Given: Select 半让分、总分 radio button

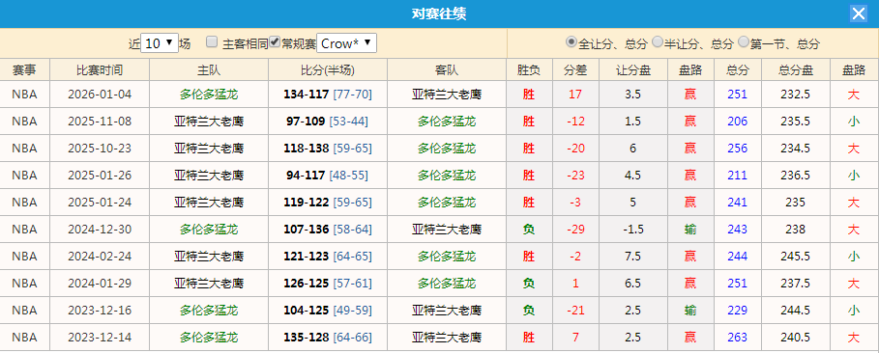Looking at the screenshot, I should pos(657,42).
